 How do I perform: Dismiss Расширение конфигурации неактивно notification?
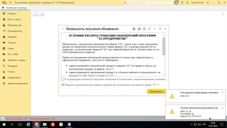(222, 92)
